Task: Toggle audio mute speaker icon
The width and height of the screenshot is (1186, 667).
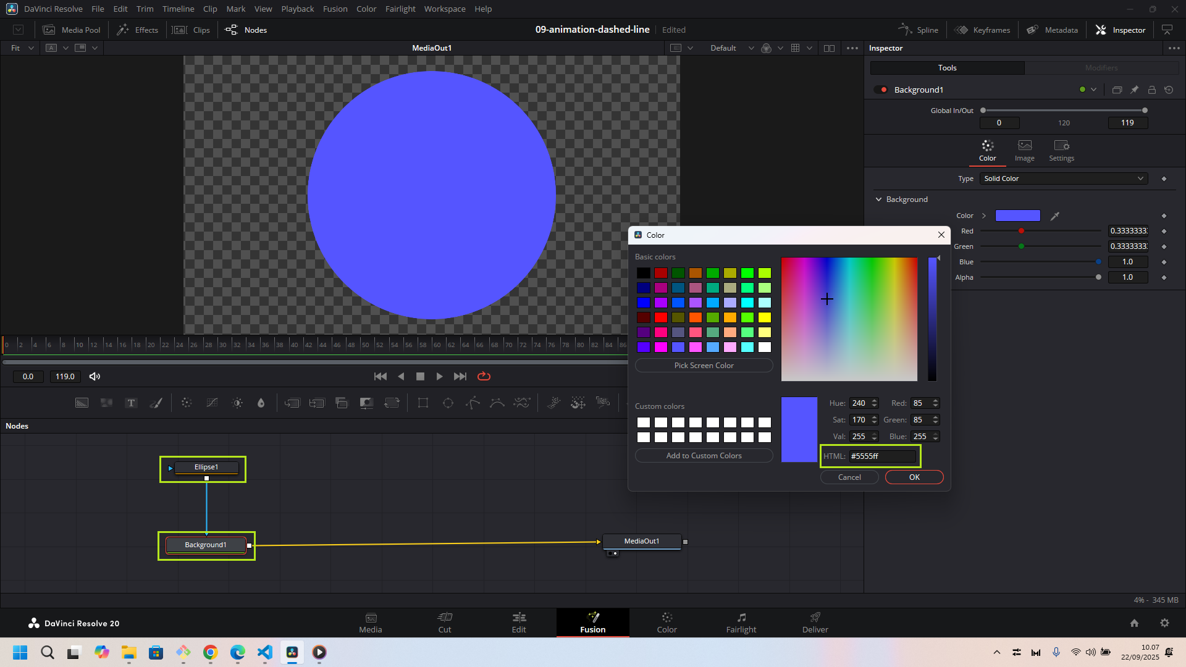Action: (95, 376)
